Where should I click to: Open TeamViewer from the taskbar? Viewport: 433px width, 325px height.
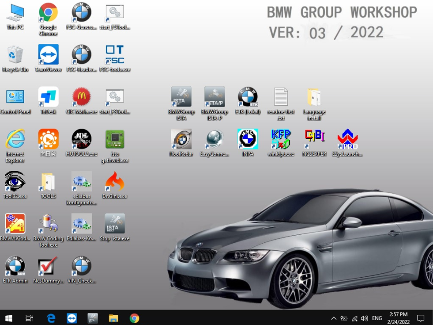[72, 318]
